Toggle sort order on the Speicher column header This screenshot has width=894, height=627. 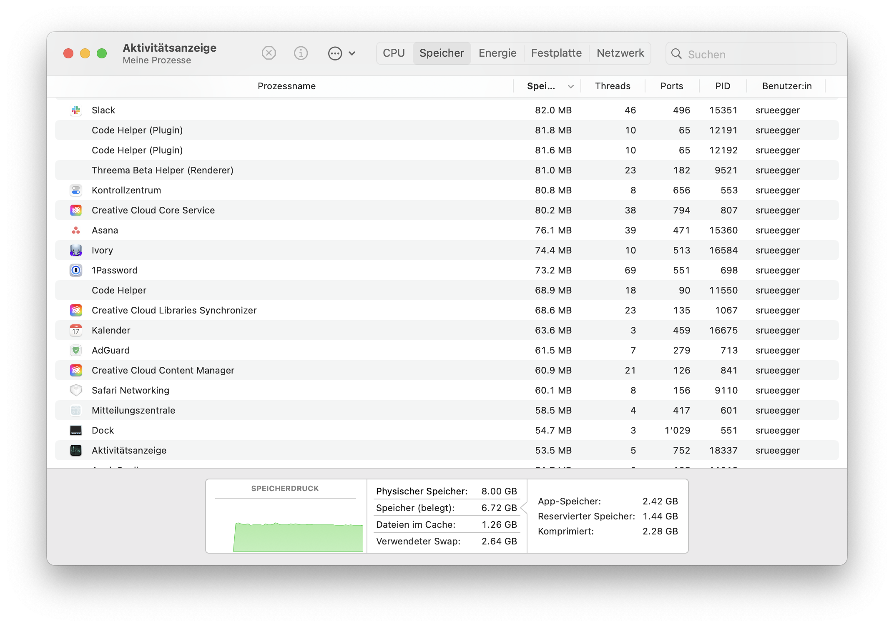[547, 86]
